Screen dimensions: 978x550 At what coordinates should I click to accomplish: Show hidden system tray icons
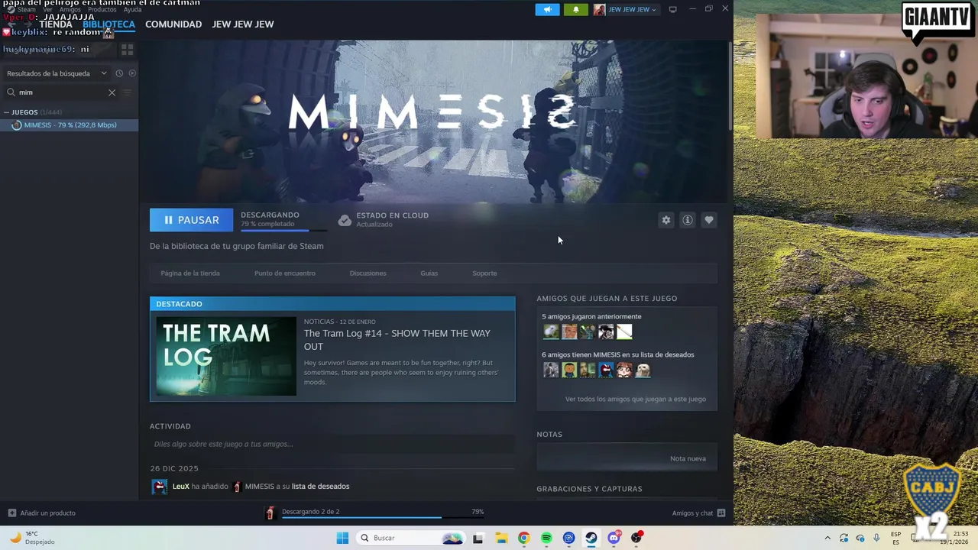click(x=827, y=538)
